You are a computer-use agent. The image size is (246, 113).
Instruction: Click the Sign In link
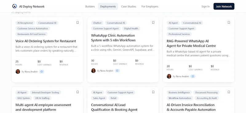coord(205,6)
